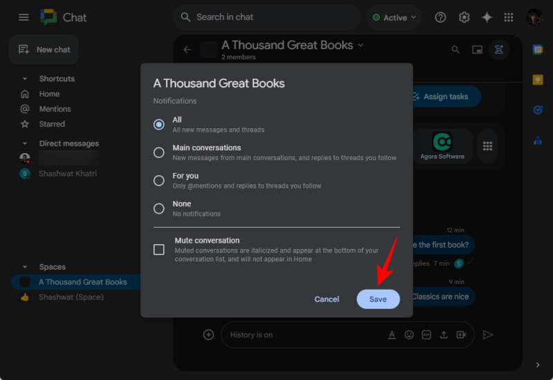Open the help question mark icon
553x380 pixels.
[x=440, y=17]
